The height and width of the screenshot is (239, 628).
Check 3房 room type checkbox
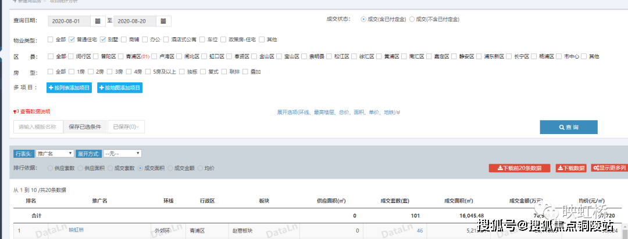coord(109,72)
